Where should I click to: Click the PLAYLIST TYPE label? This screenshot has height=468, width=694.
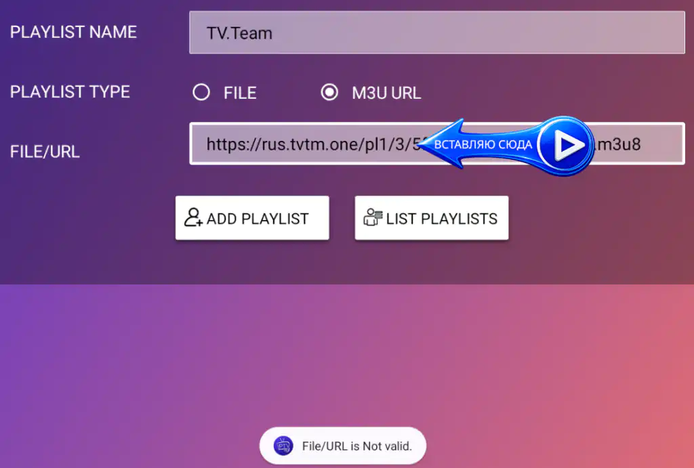(70, 92)
